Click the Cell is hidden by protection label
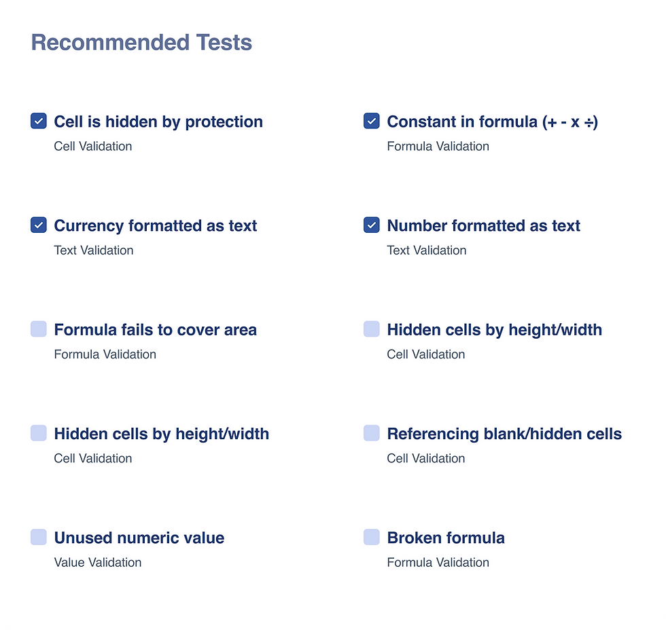Viewport: 666px width, 630px height. 158,122
